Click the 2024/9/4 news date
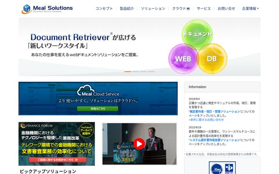 tap(194, 99)
